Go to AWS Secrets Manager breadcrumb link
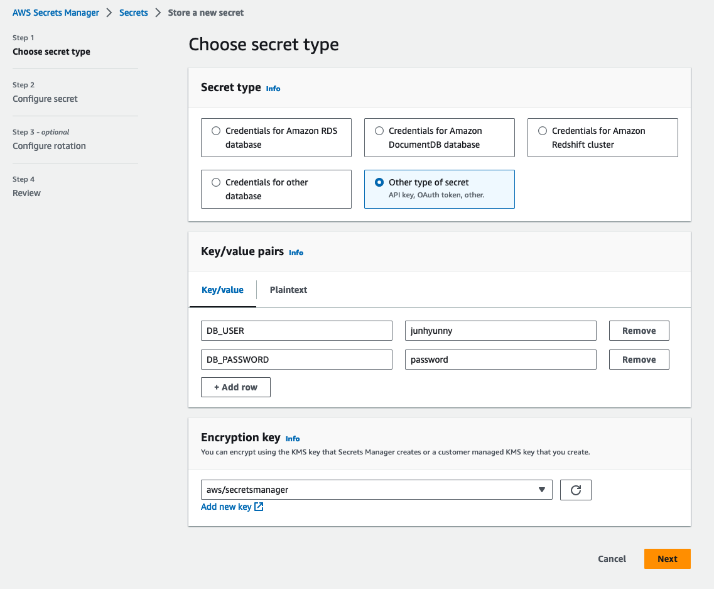The height and width of the screenshot is (589, 714). [x=56, y=13]
